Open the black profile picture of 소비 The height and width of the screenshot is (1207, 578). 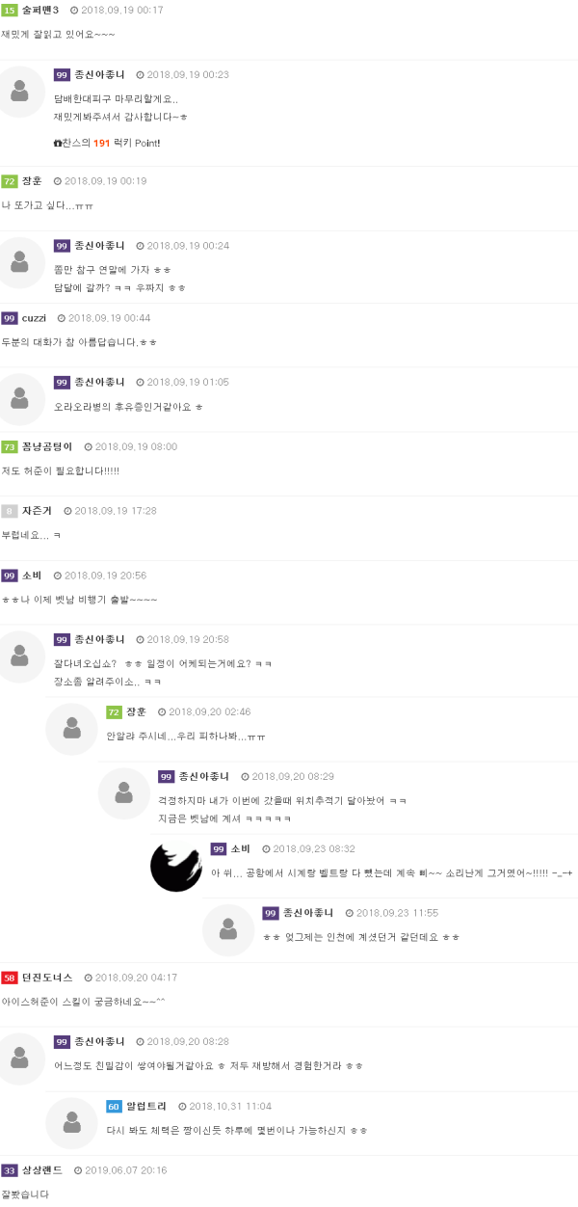(176, 866)
